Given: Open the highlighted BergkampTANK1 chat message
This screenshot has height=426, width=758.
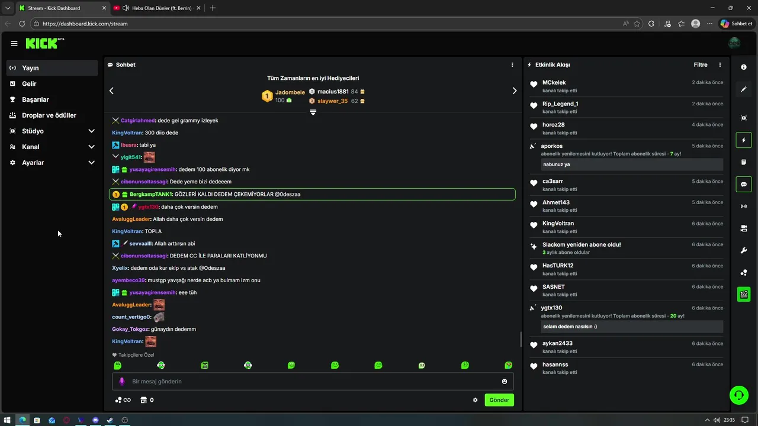Looking at the screenshot, I should (313, 194).
